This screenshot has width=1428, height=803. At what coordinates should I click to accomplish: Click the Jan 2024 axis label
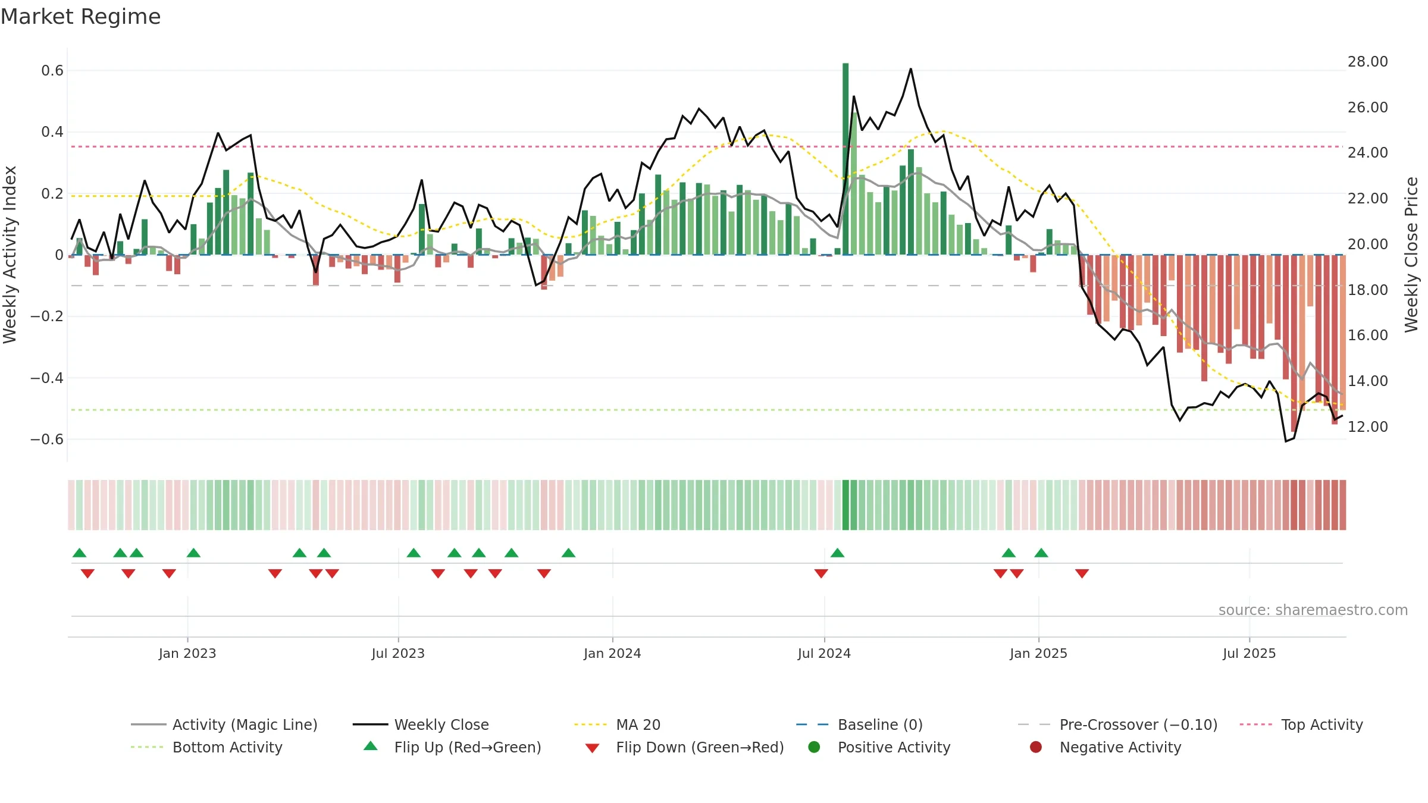612,653
